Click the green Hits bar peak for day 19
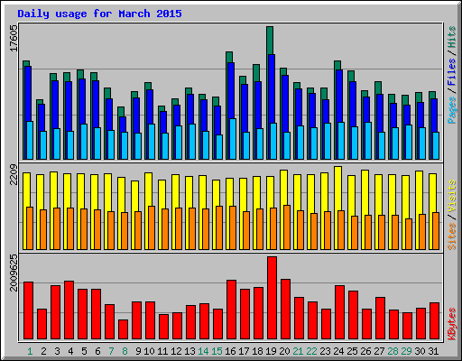The image size is (462, 361). 270,40
